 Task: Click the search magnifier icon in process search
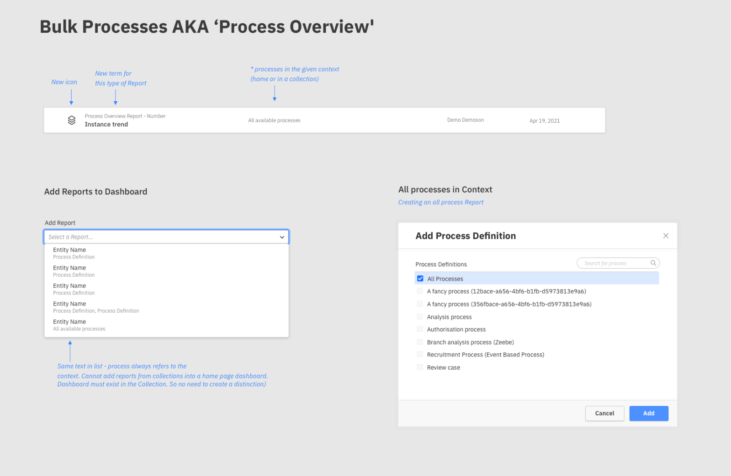pyautogui.click(x=653, y=263)
